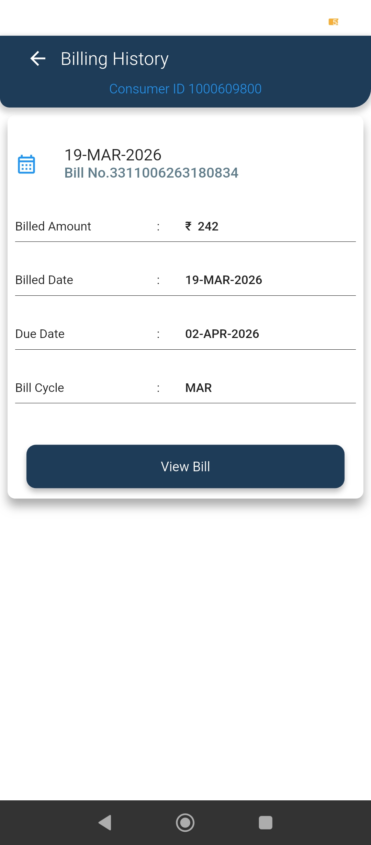Tap the Android home circle button
Viewport: 371px width, 845px height.
point(185,823)
